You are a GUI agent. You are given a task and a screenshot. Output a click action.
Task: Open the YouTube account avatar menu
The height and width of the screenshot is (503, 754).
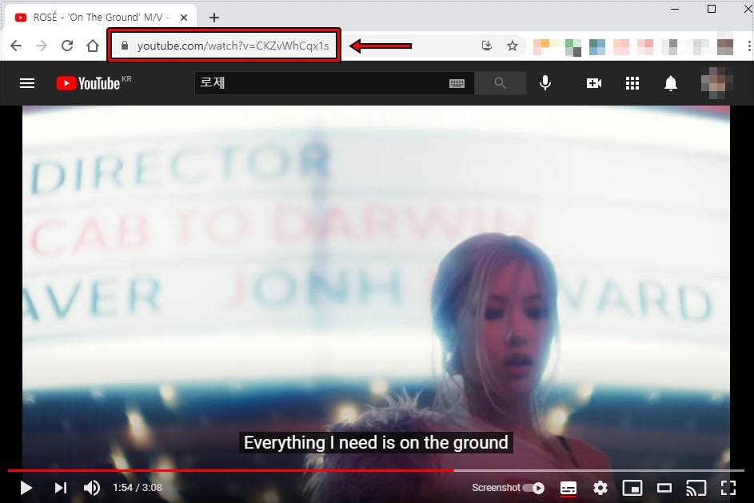click(716, 83)
